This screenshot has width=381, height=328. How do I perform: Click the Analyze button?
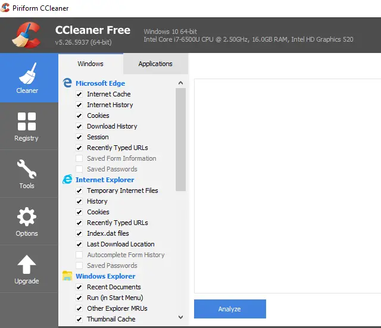(230, 309)
